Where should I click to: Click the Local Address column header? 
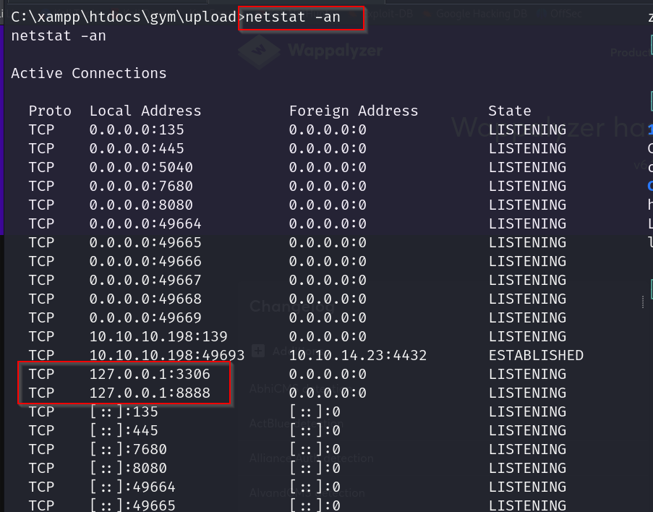[x=145, y=111]
